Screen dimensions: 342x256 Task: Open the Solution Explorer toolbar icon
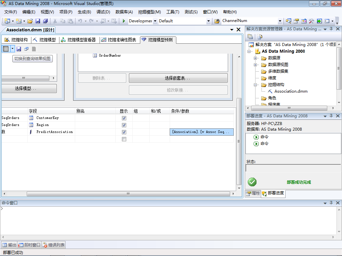click(288, 21)
